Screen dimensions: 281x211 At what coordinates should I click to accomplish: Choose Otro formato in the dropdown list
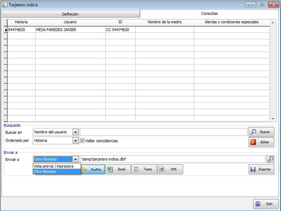coord(56,172)
